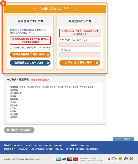The image size is (138, 164).
Task: Open 目的で選ぶ link next to 海外旅行
Action: pyautogui.click(x=85, y=145)
